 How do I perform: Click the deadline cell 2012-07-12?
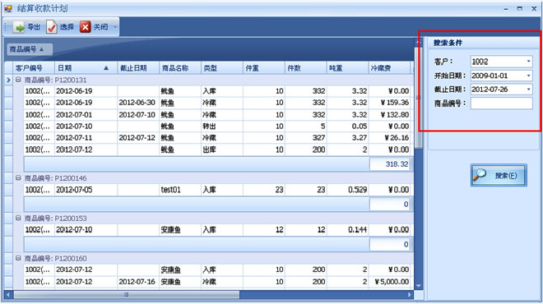click(138, 138)
